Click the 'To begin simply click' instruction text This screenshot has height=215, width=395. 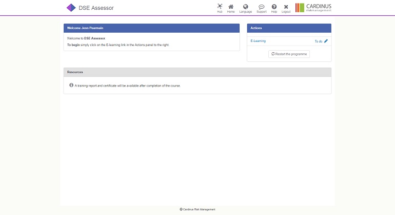coord(118,45)
